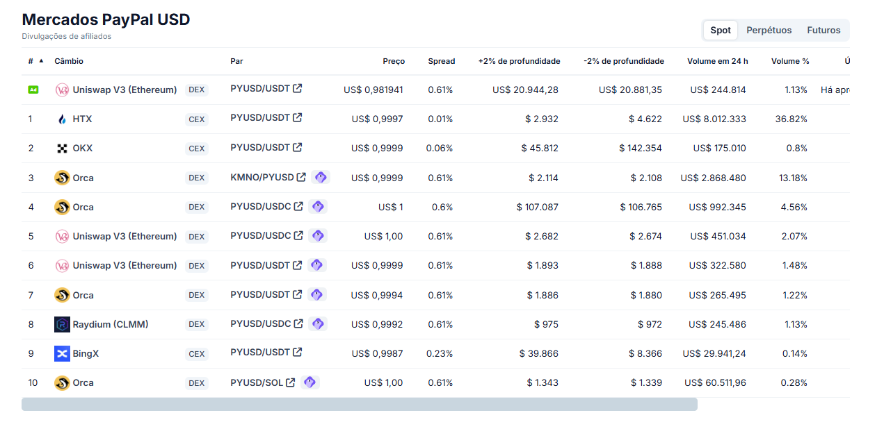Click the depth value $ 107.087

point(538,207)
